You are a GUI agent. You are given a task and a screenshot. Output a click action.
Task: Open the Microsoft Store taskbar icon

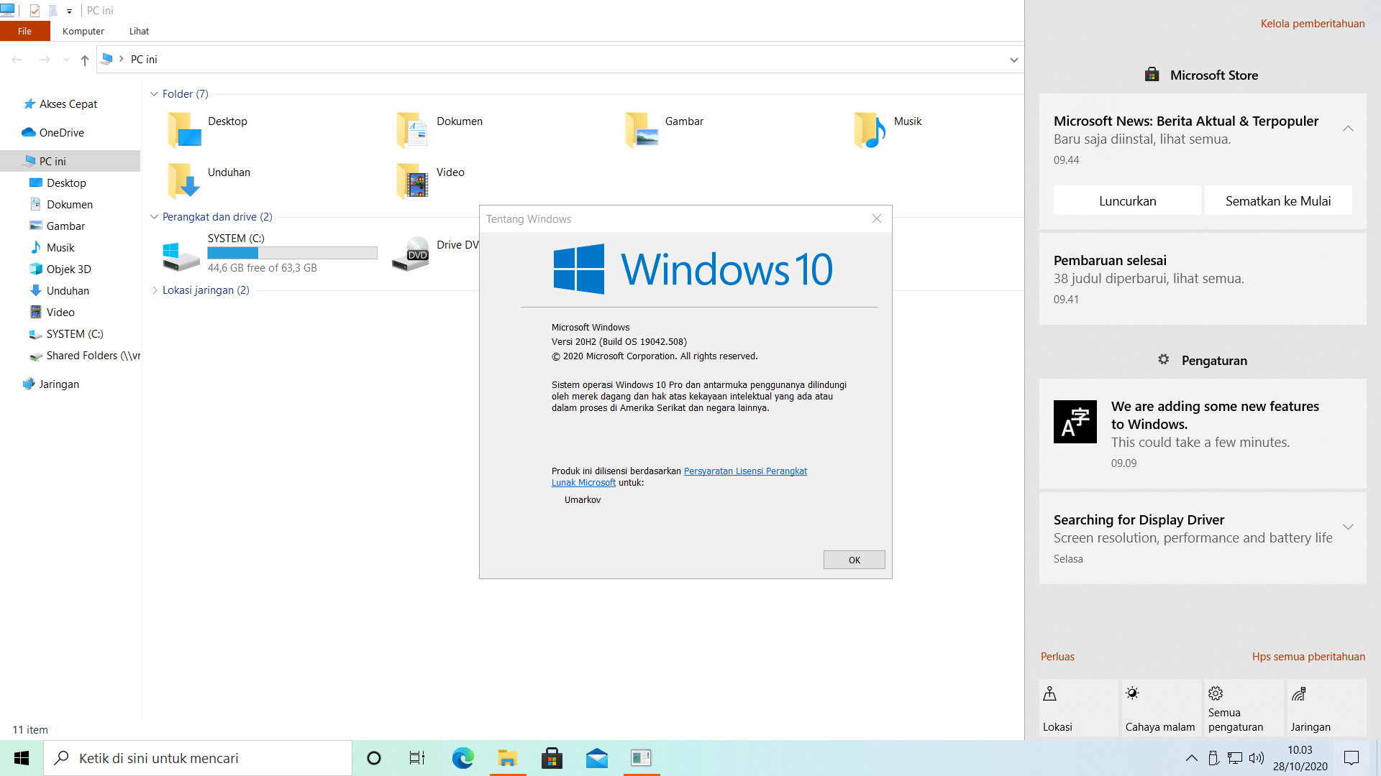click(552, 758)
